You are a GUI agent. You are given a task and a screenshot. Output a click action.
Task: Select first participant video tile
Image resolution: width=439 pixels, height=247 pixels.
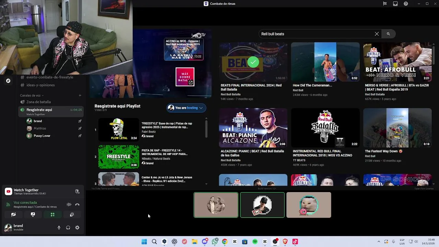(216, 205)
